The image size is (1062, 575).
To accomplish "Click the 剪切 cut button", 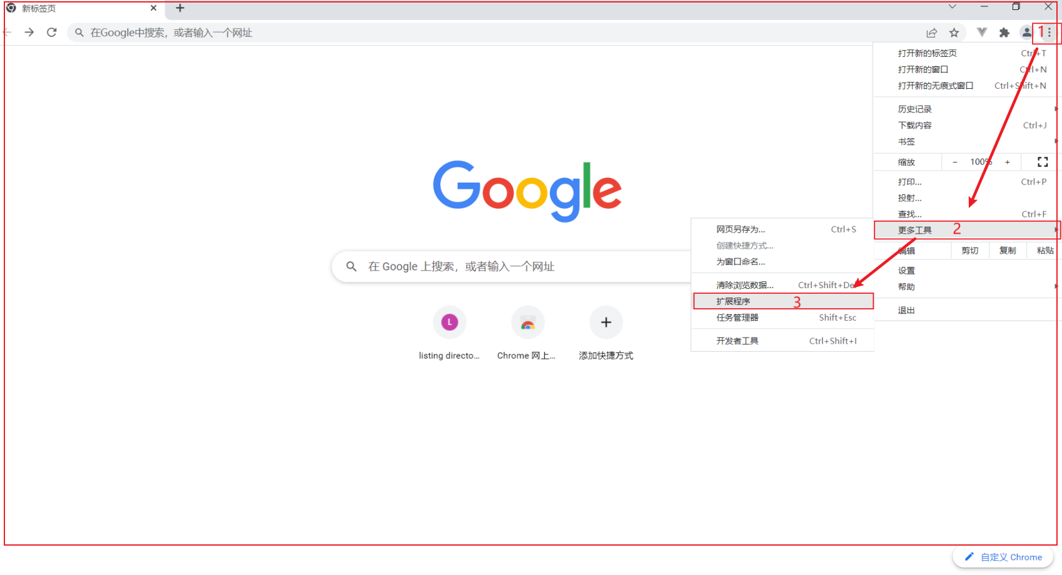I will 970,251.
